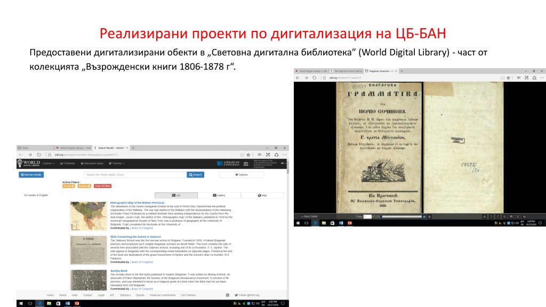Open Edge icon in left window taskbar

pos(39,303)
